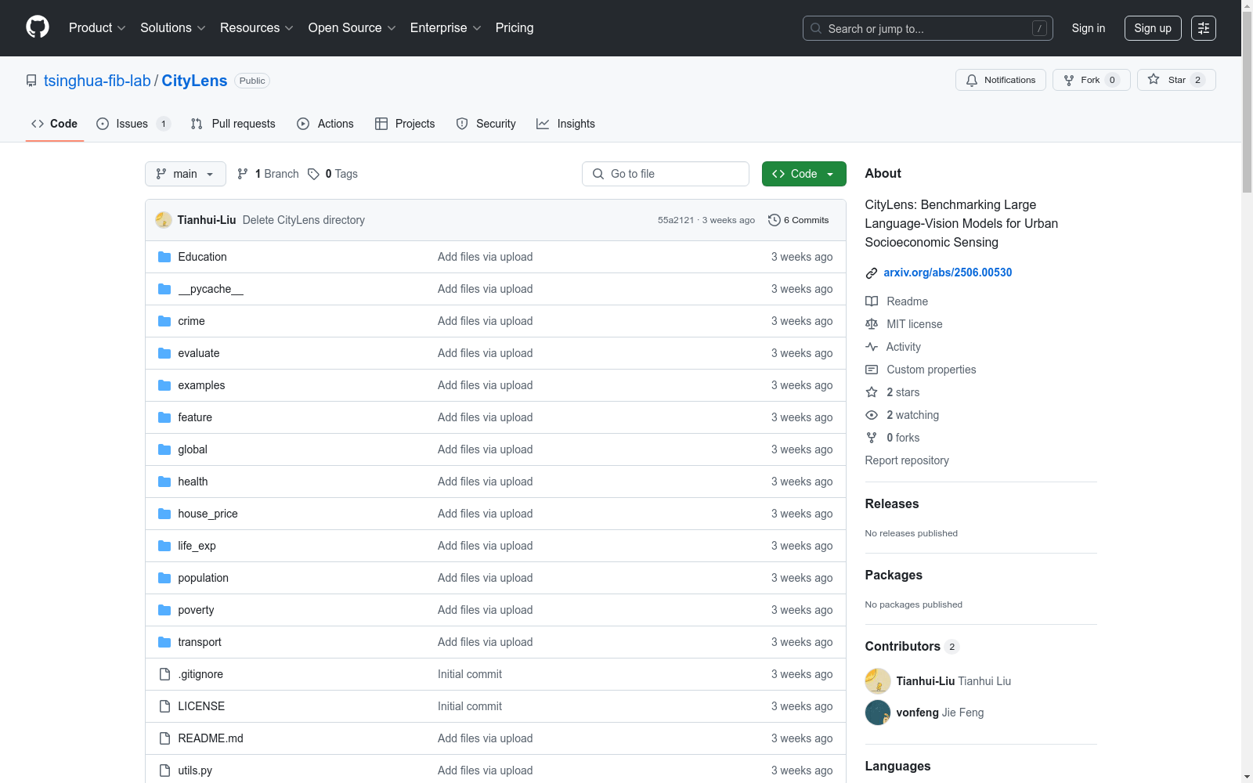Fork the CityLens repository
The image size is (1253, 783).
click(x=1092, y=80)
